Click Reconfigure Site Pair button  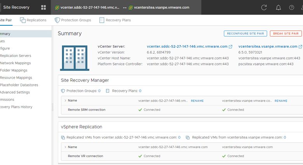pos(246,33)
